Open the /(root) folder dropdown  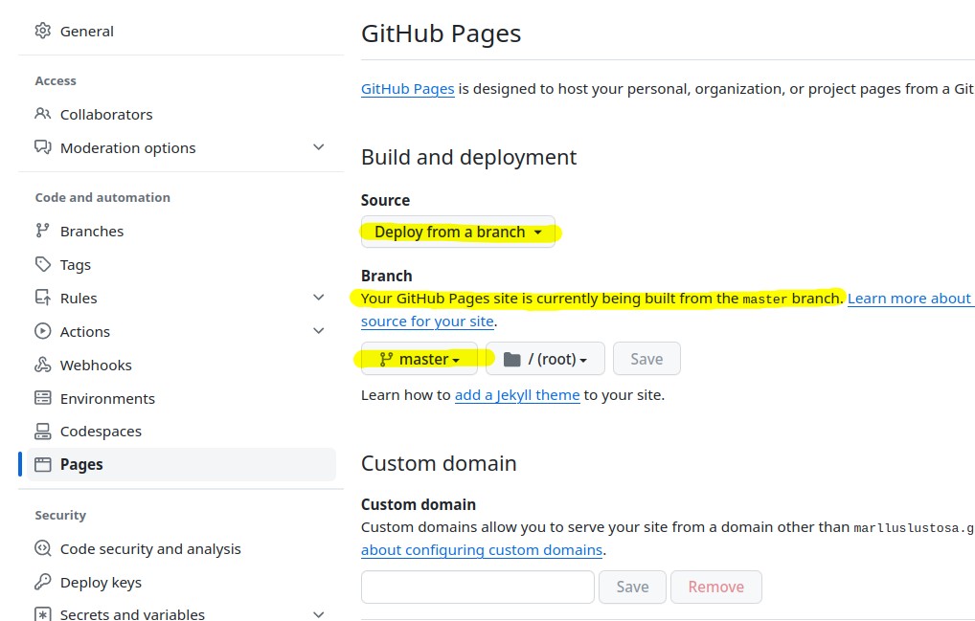tap(544, 358)
